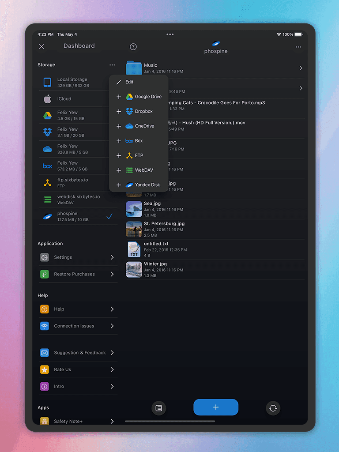Click the Safety Note+ lock icon
Image resolution: width=339 pixels, height=452 pixels.
(45, 421)
